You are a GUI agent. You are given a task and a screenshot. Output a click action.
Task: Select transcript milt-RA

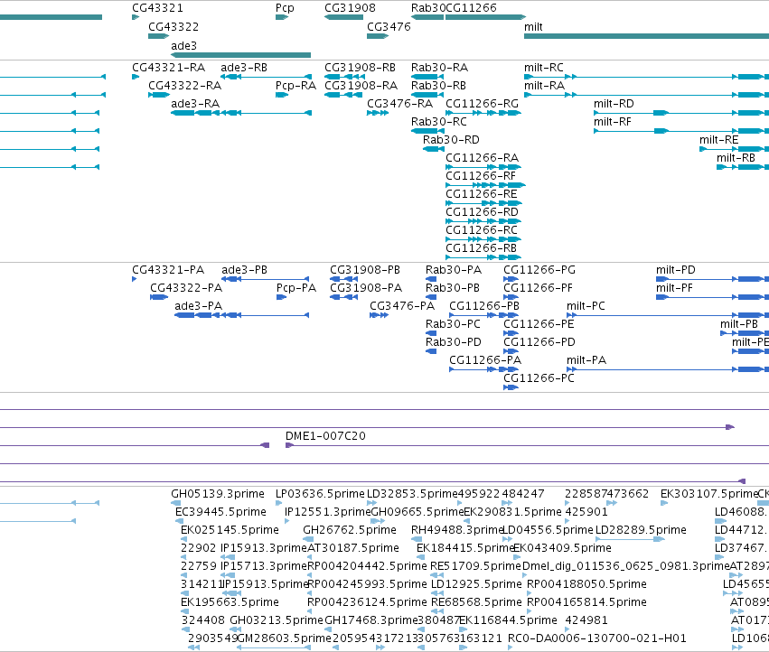coord(646,95)
